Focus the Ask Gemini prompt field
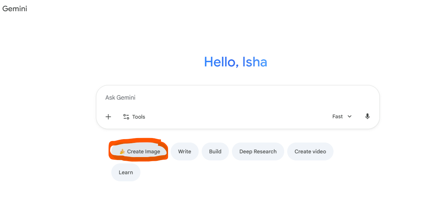 point(224,98)
